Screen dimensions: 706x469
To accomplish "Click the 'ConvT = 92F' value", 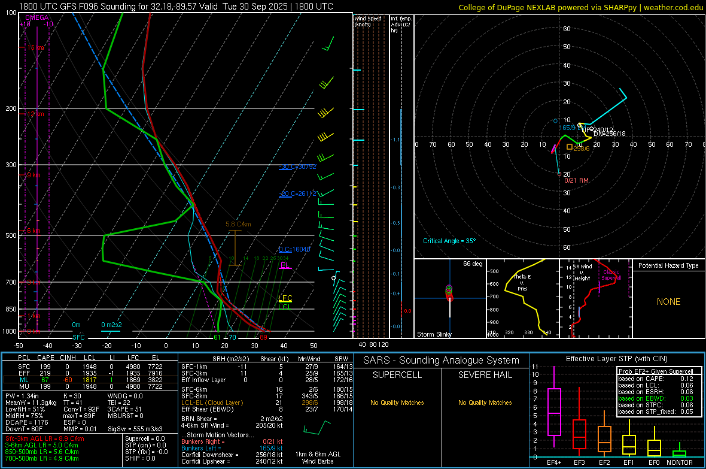I will (81, 409).
